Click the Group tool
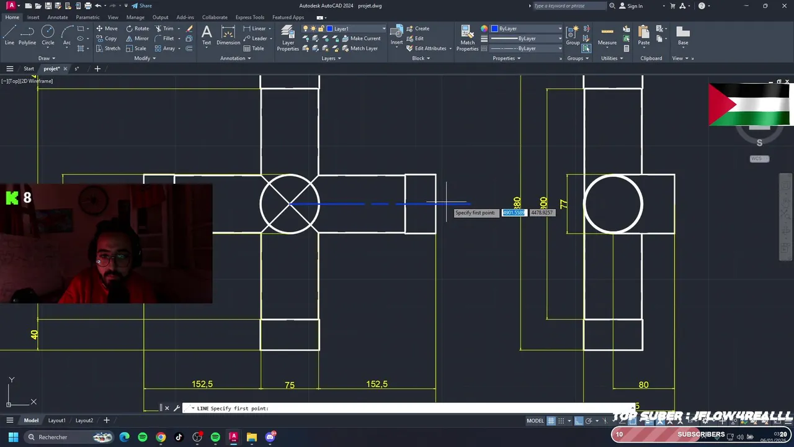Screen dimensions: 794x447 573,35
